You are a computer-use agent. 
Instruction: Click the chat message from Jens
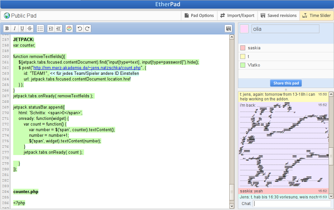283,197
